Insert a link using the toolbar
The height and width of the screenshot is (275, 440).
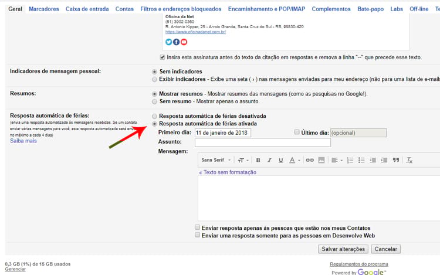pos(310,160)
